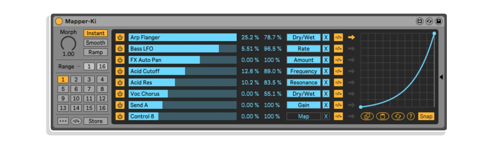Disable the Acid Cutoff power toggle
Viewport: 502px width, 144px height.
point(120,71)
